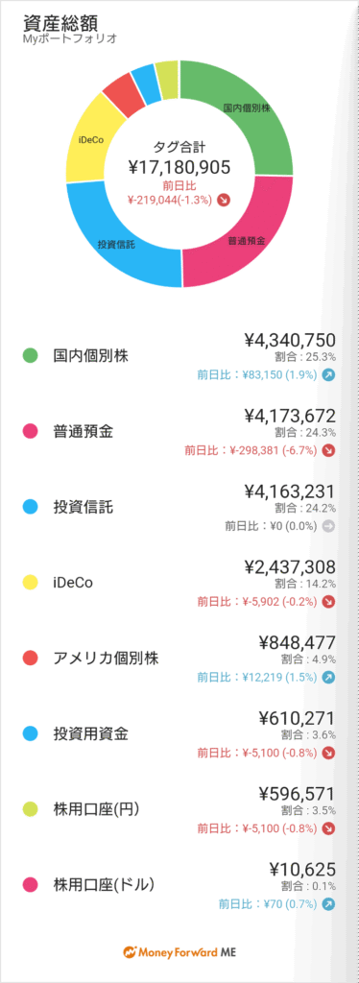The height and width of the screenshot is (983, 359).
Task: Click the yellow-green dot for 株用口座(円)
Action: click(x=30, y=810)
